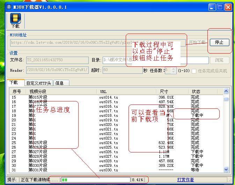Click the 超时 timeout field
Screen dimensions: 235x185
tap(122, 70)
